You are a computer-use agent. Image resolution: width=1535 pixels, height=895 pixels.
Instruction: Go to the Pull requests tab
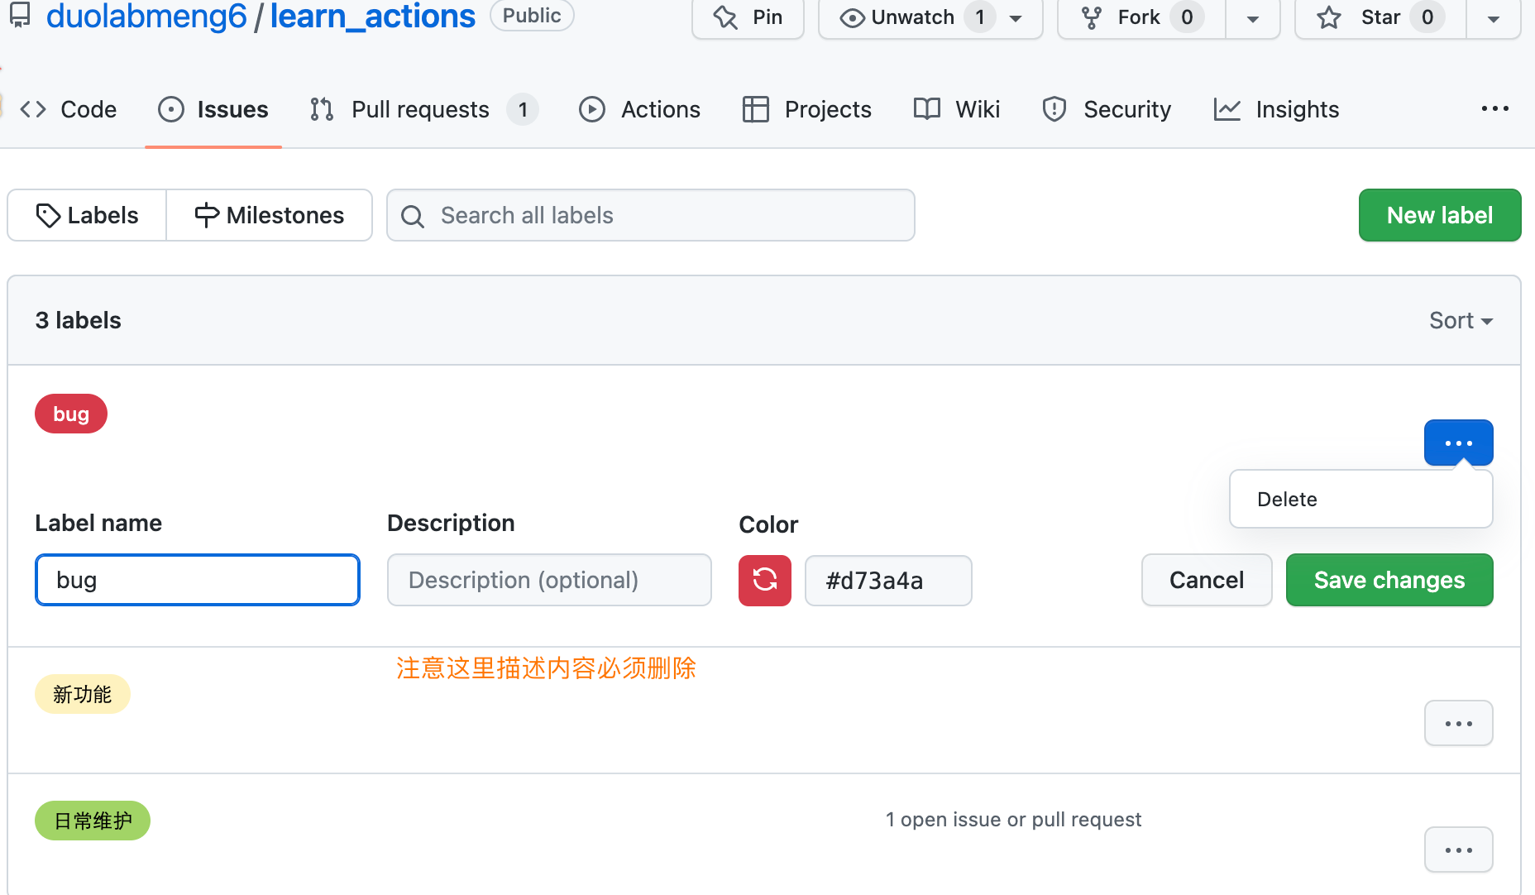[x=423, y=109]
